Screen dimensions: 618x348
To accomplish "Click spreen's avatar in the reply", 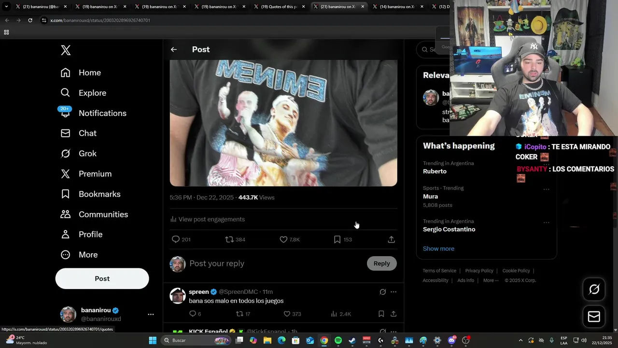I will (178, 296).
